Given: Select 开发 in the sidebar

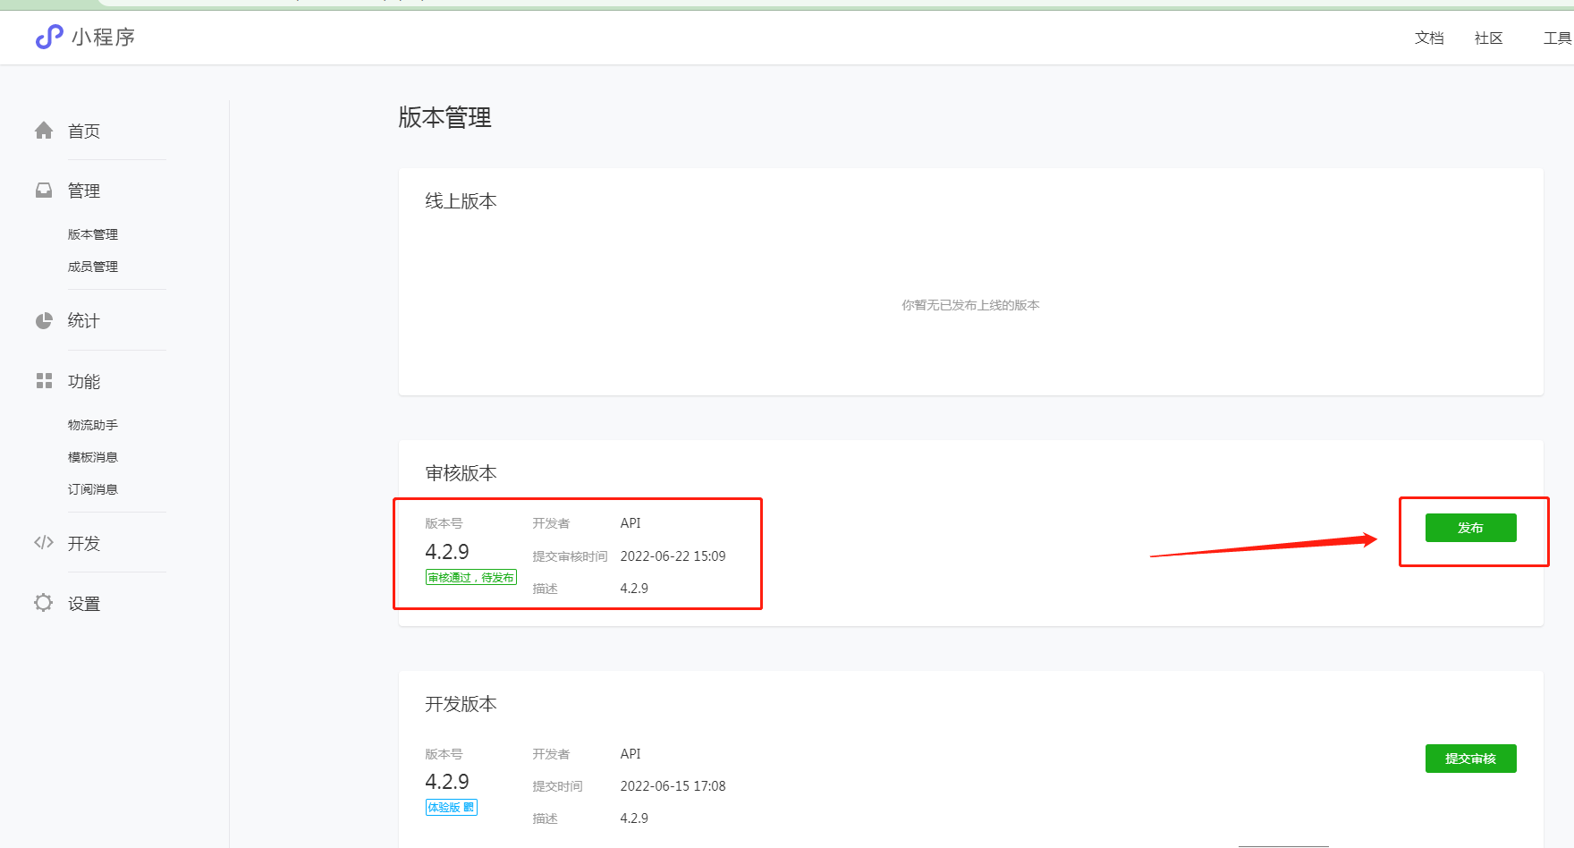Looking at the screenshot, I should click(84, 543).
